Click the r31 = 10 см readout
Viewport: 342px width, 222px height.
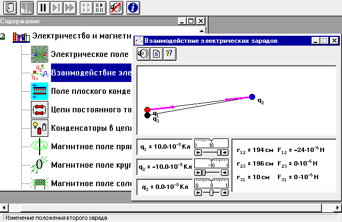[x=253, y=177]
